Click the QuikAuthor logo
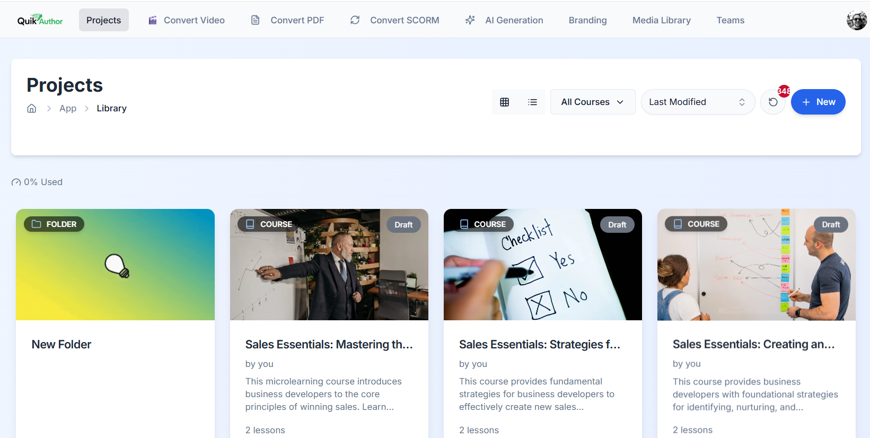Screen dimensions: 870x438 coord(40,20)
